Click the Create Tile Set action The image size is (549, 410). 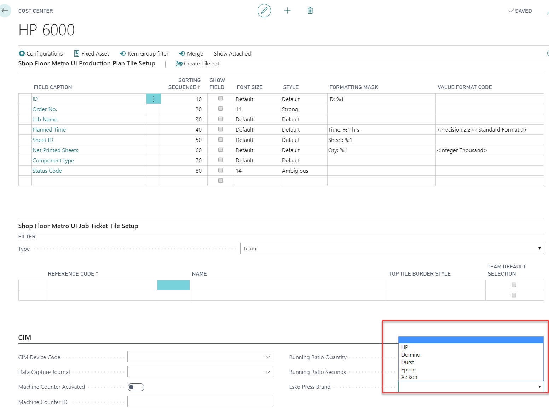198,64
